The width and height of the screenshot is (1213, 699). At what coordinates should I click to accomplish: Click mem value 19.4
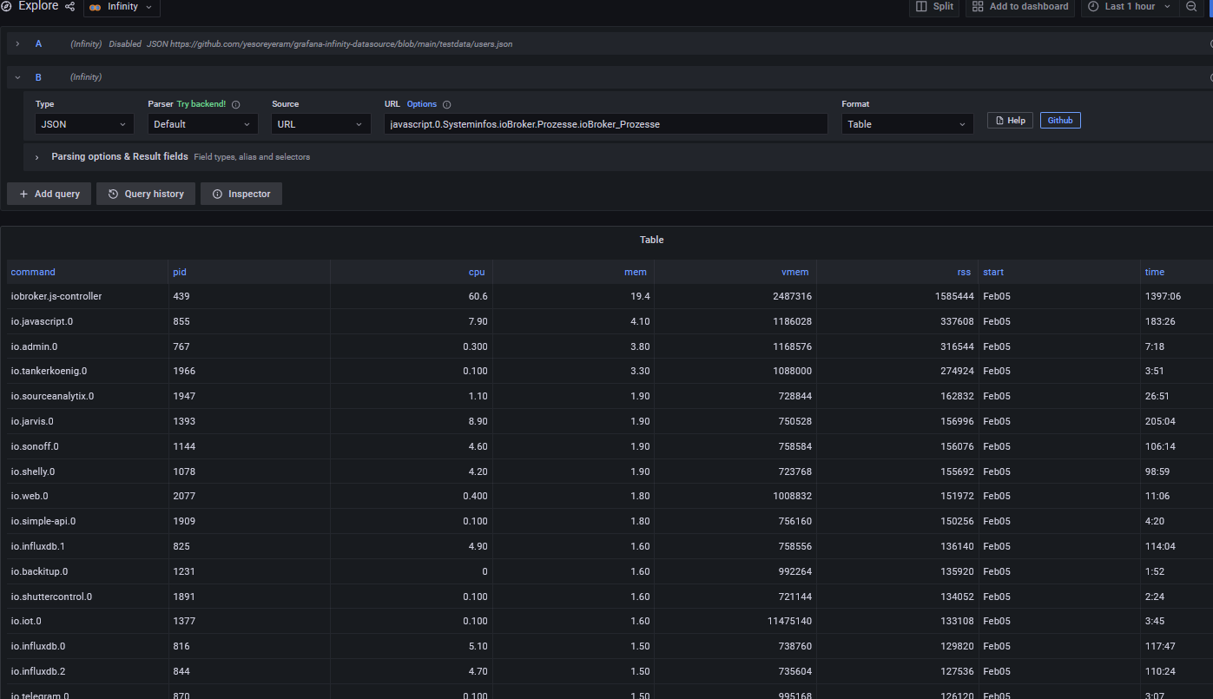coord(641,296)
